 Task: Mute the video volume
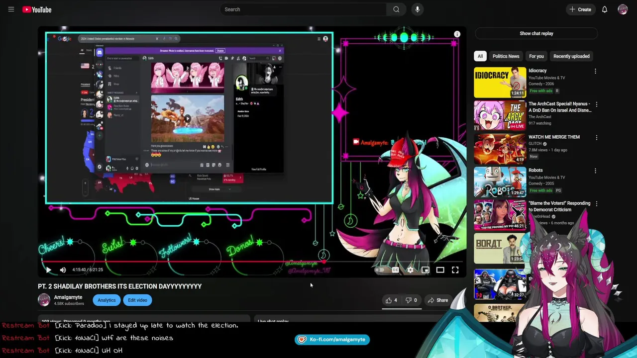pos(63,269)
